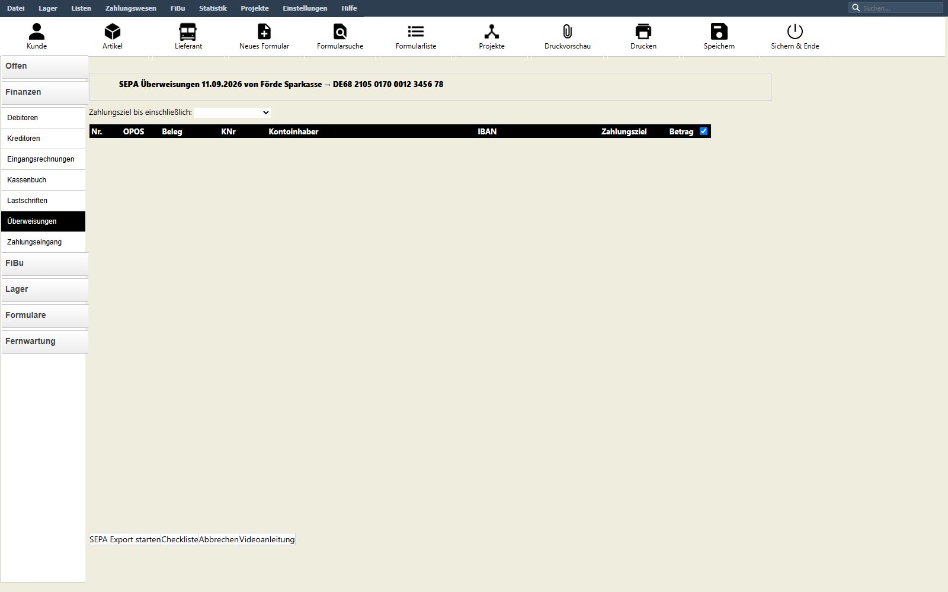Open the Lieferant truck icon

click(188, 31)
